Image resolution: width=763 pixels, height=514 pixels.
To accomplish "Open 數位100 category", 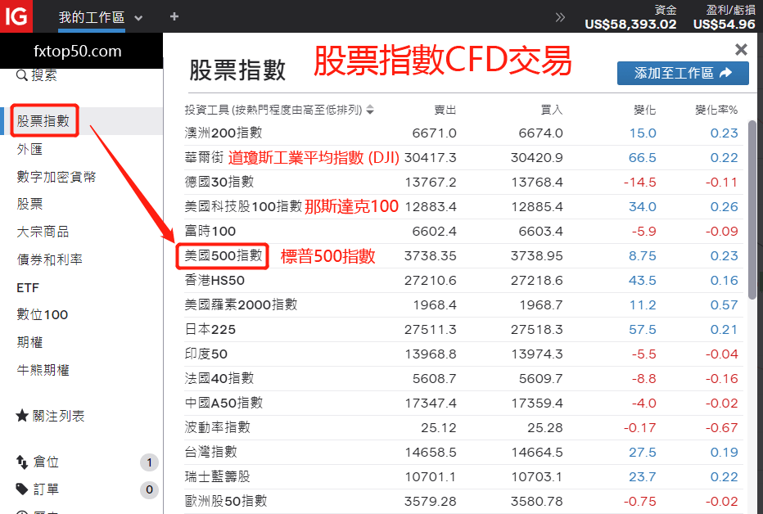I will point(43,314).
